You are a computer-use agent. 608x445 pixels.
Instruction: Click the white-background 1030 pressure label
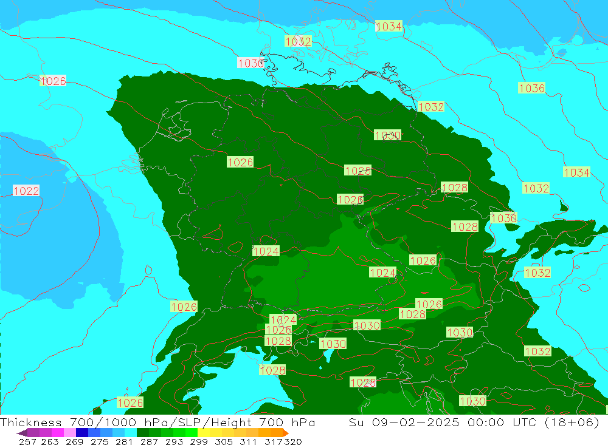(250, 63)
